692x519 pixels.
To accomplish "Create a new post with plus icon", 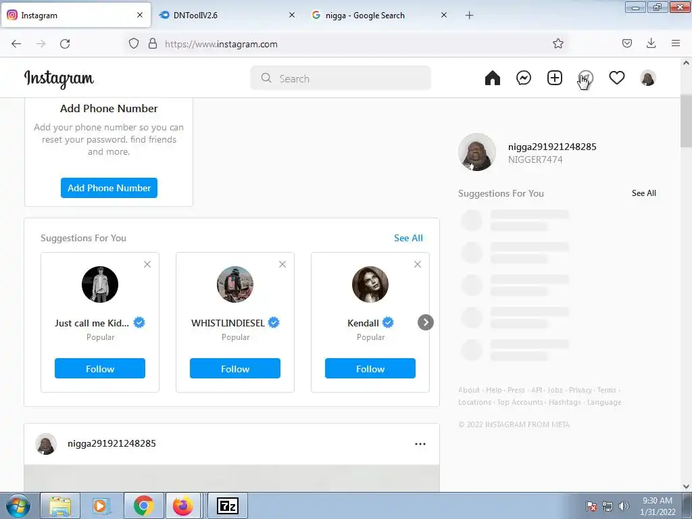I will [555, 78].
